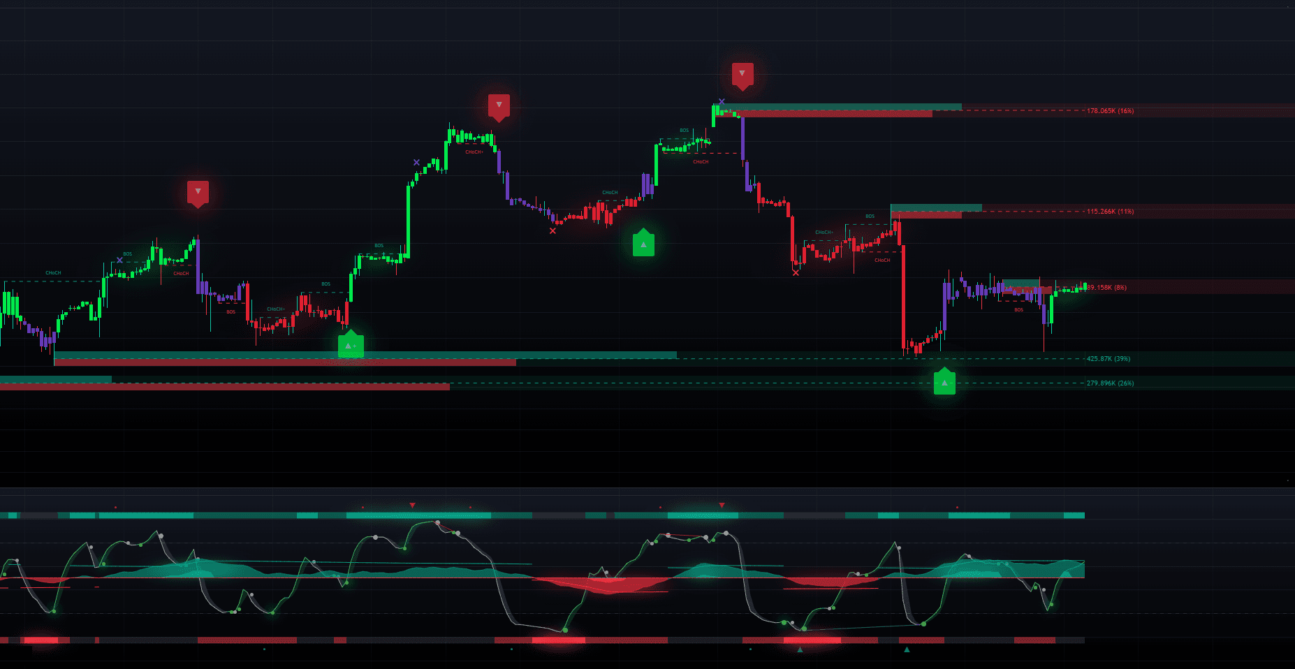Click the red X under the mid-chart pullback
This screenshot has height=669, width=1295.
553,230
